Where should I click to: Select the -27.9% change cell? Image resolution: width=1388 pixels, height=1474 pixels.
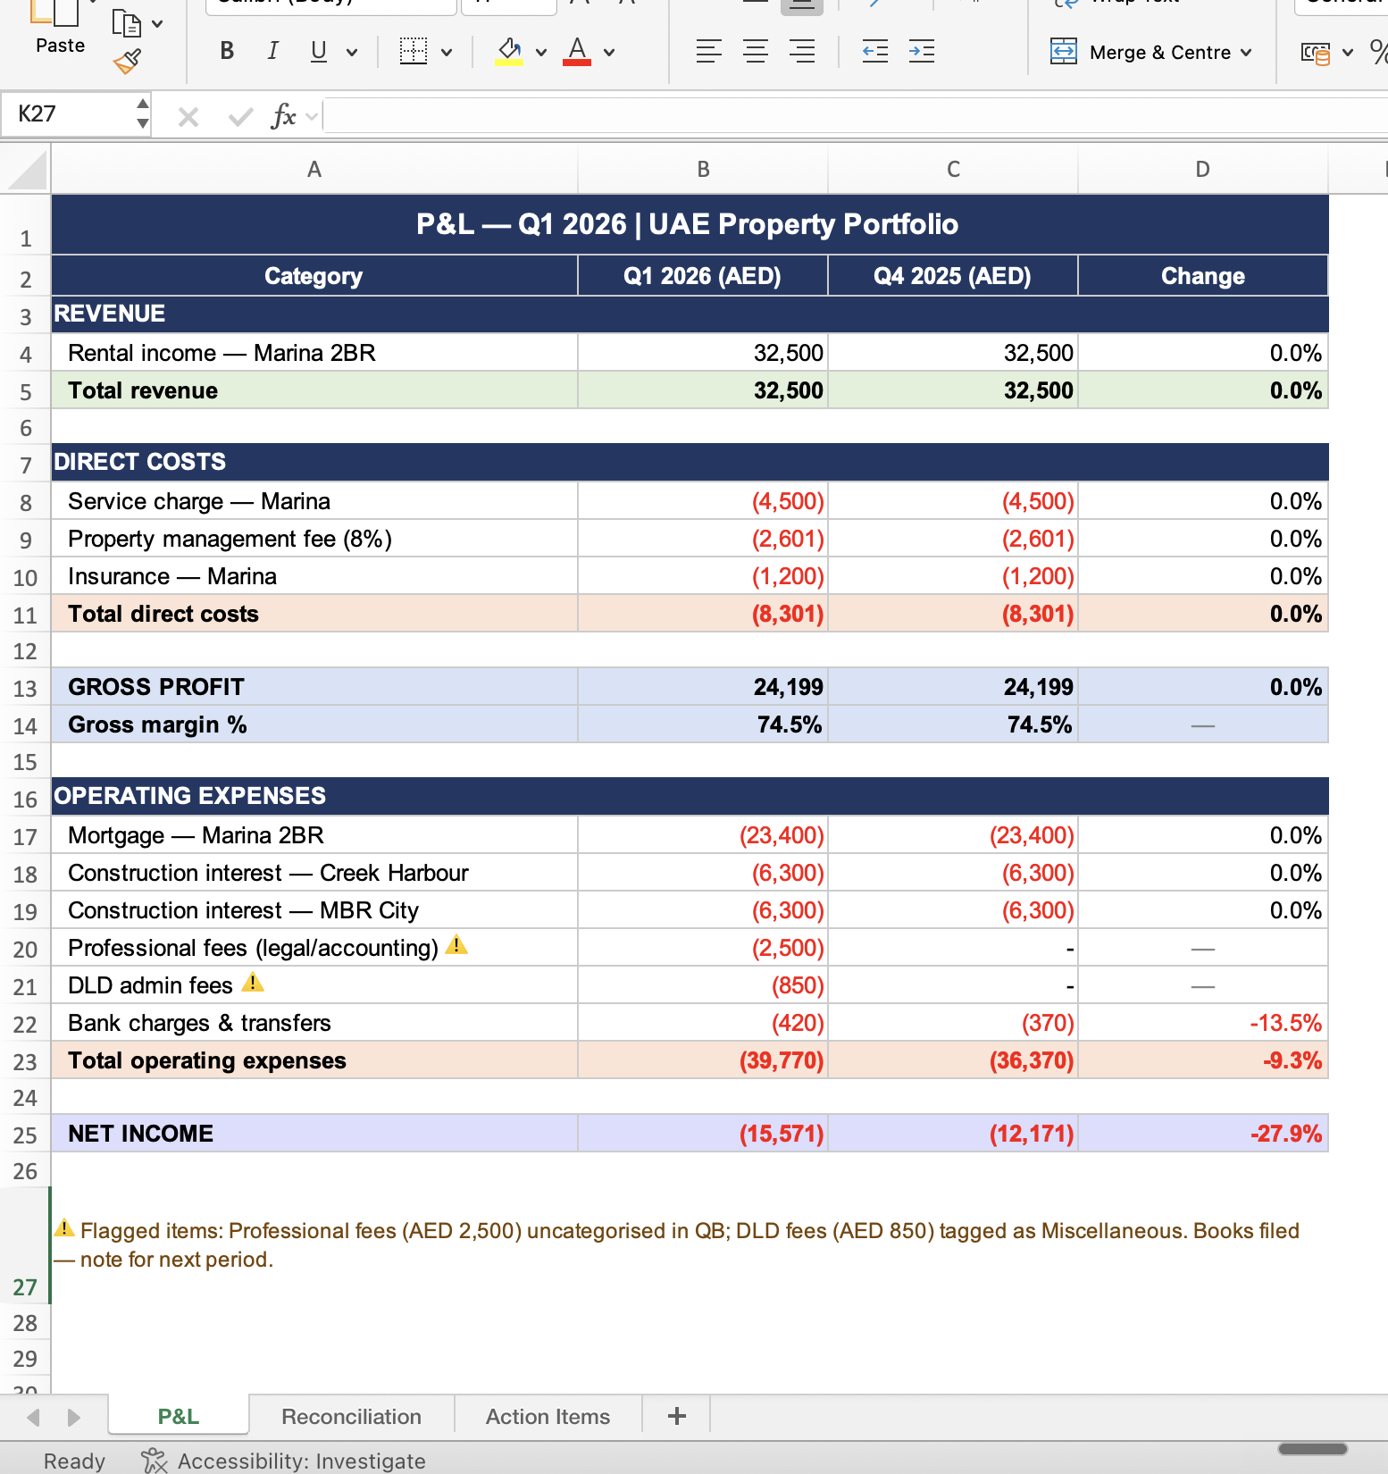point(1203,1134)
